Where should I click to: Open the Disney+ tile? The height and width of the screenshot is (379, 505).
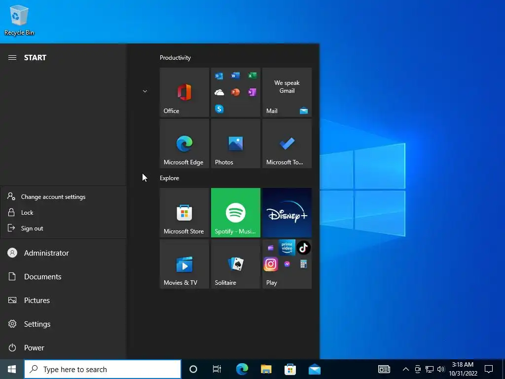click(x=287, y=213)
